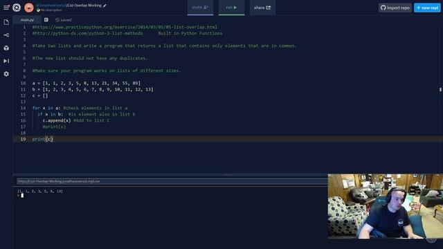Click the console prompt cursor
This screenshot has width=443, height=249.
[x=22, y=195]
